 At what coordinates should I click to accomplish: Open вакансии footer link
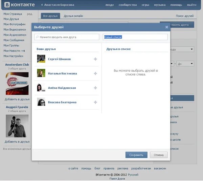click(x=160, y=168)
